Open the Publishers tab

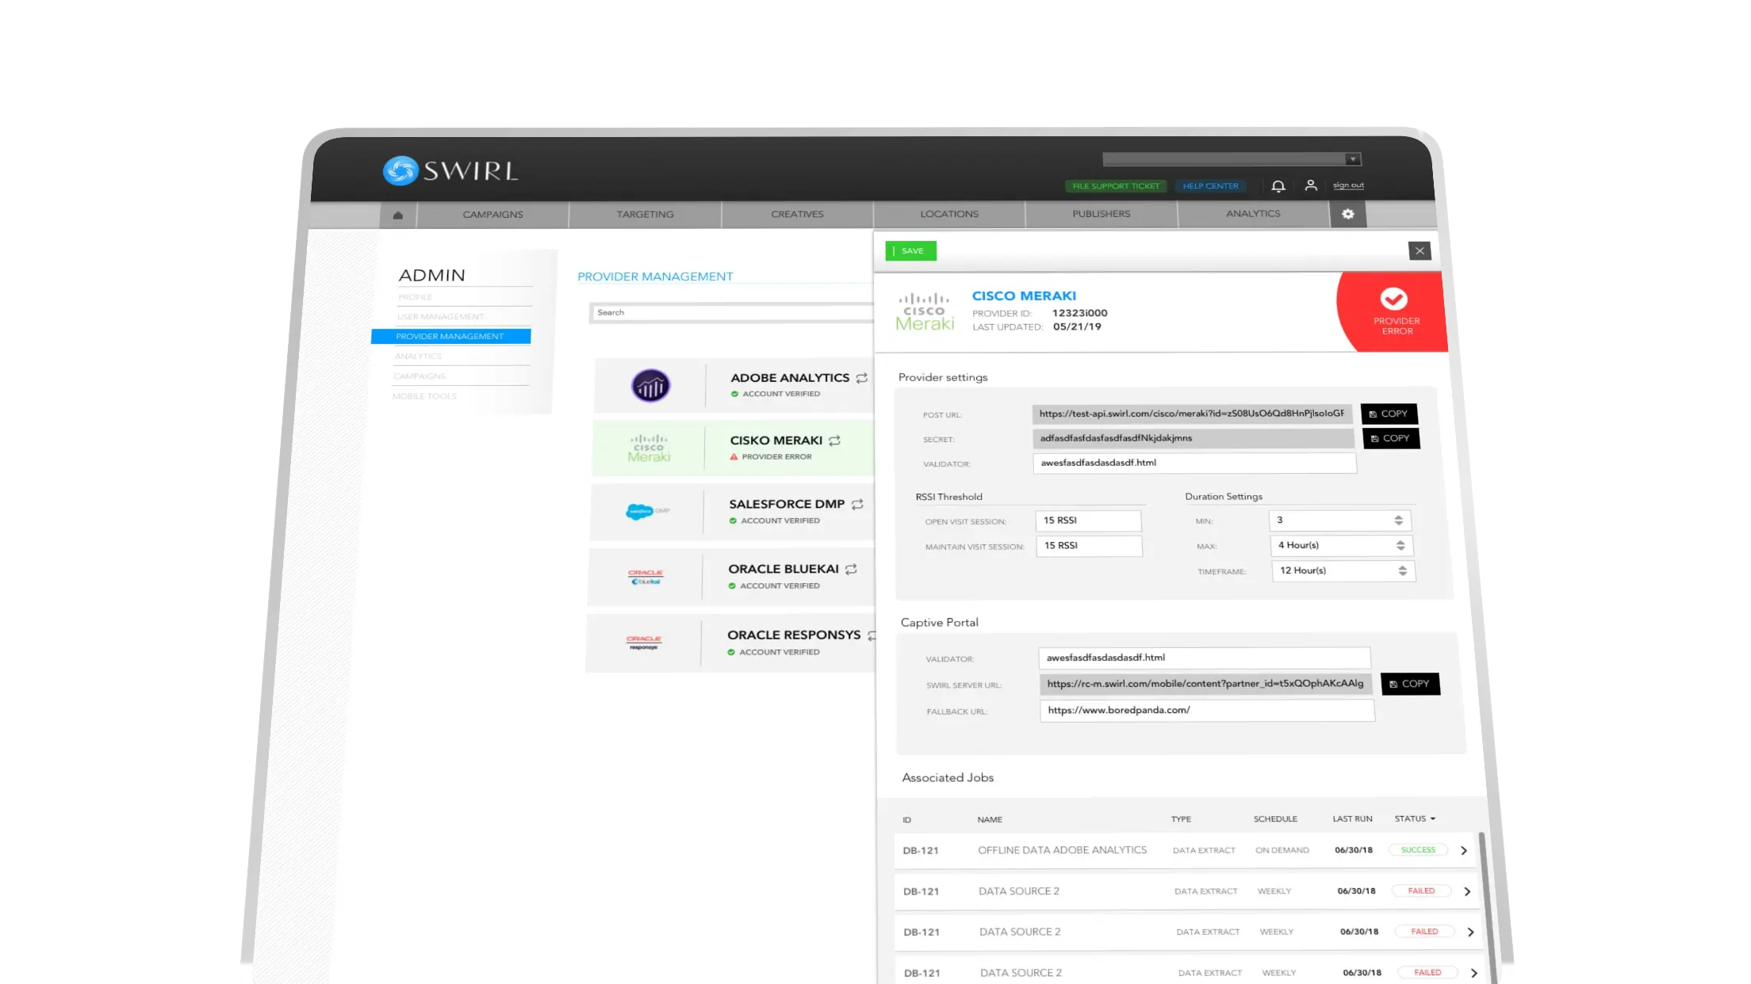1102,214
